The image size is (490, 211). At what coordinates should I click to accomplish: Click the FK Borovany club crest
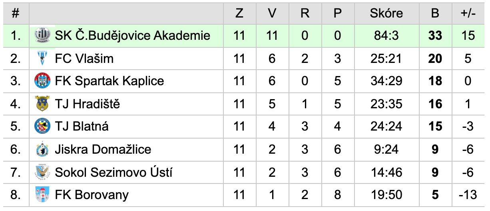[42, 195]
